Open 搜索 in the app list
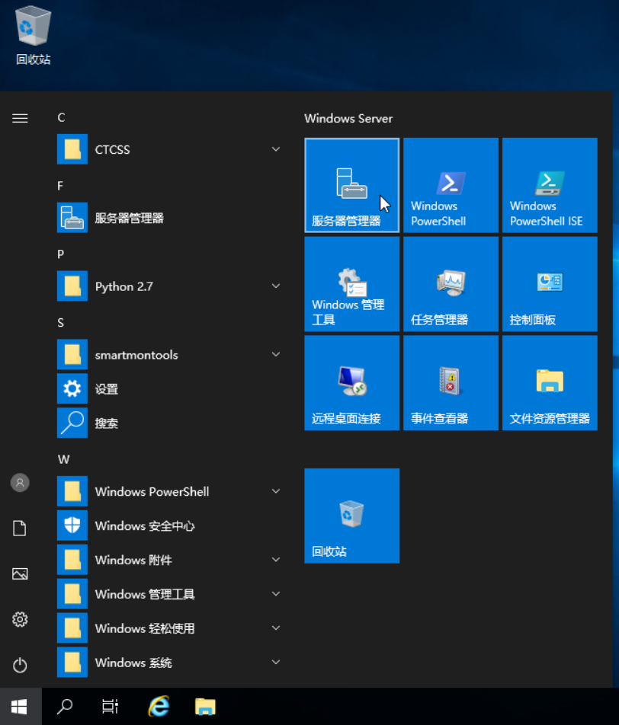This screenshot has width=619, height=725. tap(170, 423)
